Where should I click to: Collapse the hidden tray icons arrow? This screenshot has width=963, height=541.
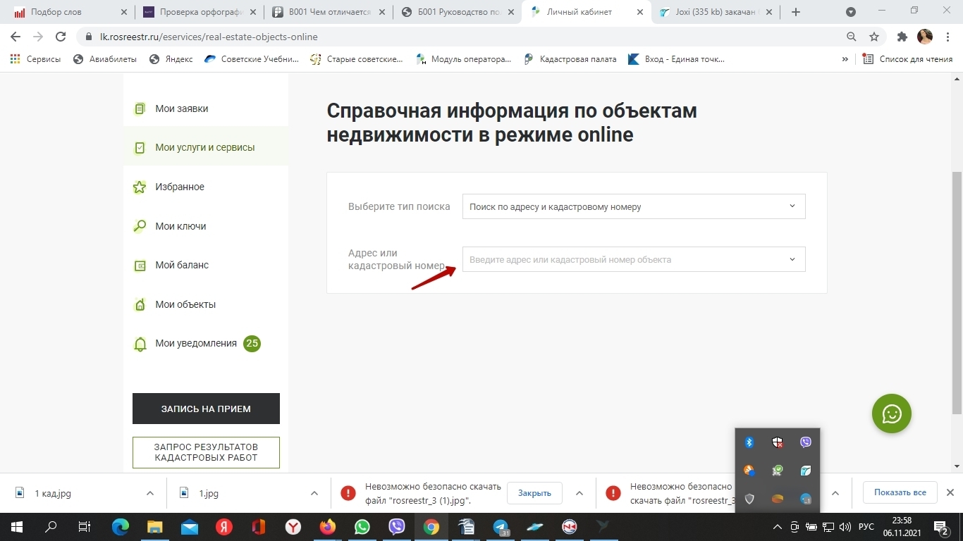(778, 527)
